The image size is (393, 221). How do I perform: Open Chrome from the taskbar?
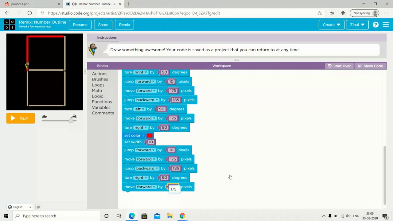(x=182, y=216)
